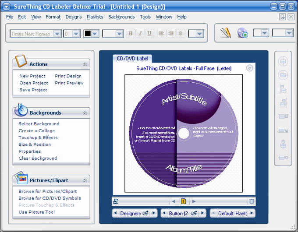This screenshot has height=232, width=298.
Task: Select the CD/DVD Label tab
Action: click(x=132, y=59)
